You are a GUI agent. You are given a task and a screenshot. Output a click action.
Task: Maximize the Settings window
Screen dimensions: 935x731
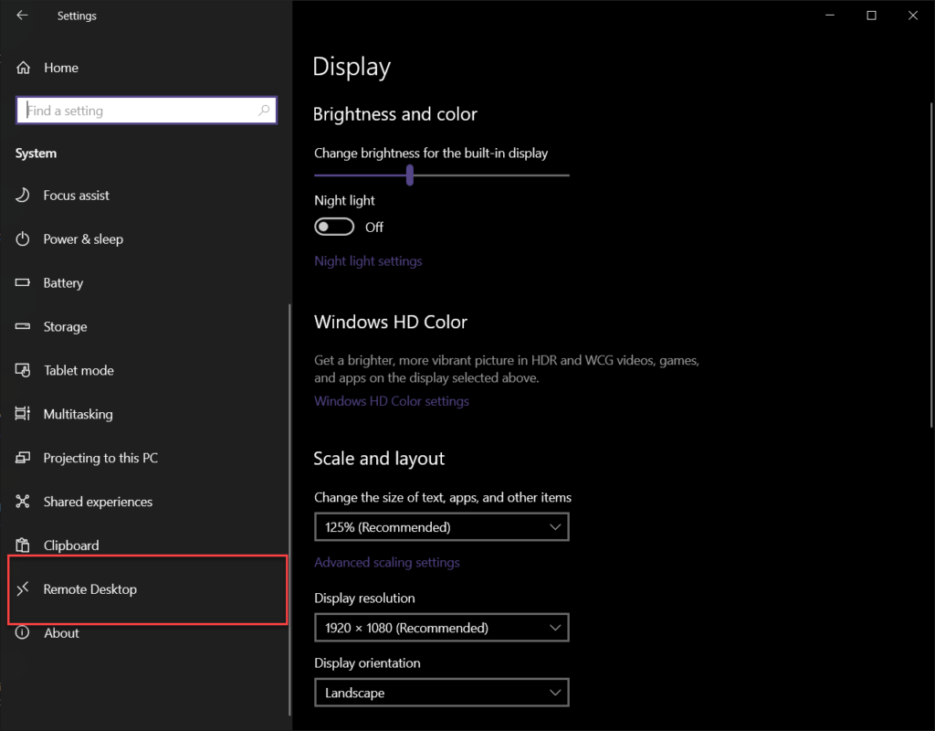click(871, 16)
